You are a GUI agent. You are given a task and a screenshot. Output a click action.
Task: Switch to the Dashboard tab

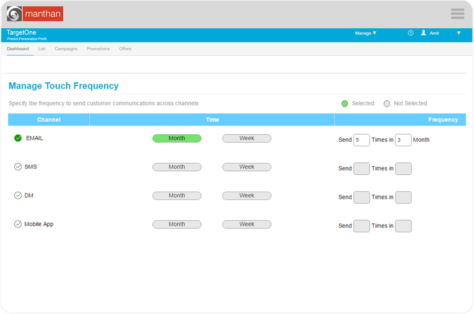[x=18, y=49]
